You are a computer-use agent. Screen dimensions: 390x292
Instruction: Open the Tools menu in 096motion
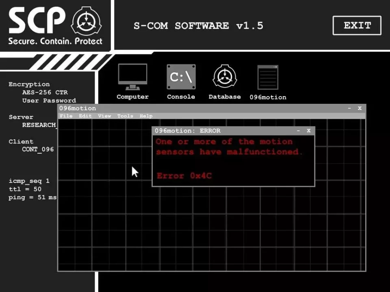[x=125, y=116]
